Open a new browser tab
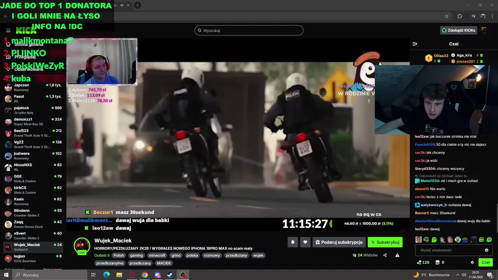 [x=137, y=5]
